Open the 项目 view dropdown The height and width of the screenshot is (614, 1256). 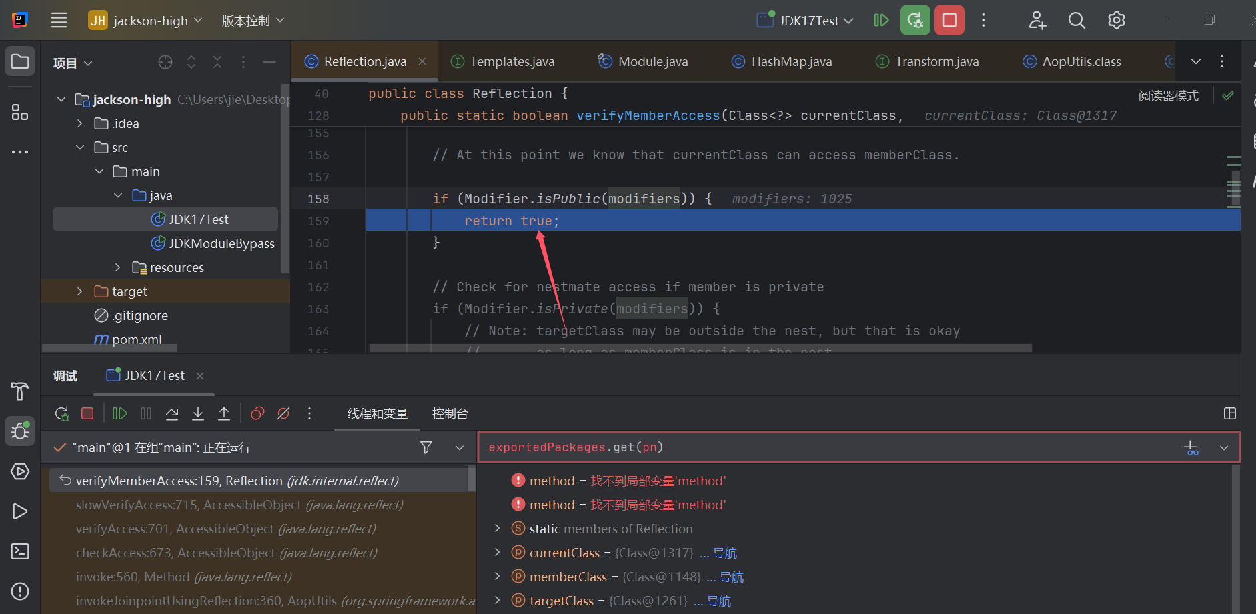[x=73, y=63]
